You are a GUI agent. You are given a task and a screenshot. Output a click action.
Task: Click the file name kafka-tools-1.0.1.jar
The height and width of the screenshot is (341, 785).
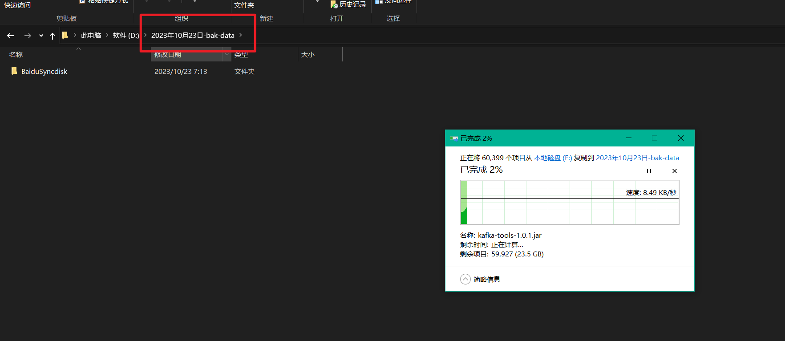coord(510,235)
